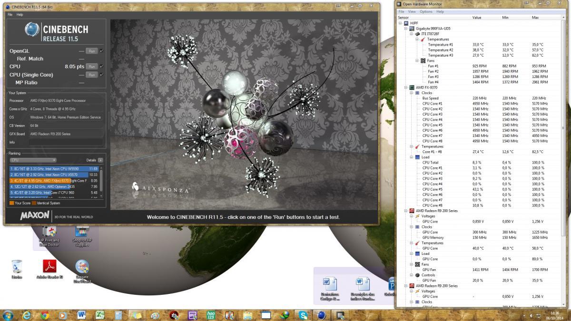This screenshot has width=571, height=321.
Task: Open Help menu in Open Hardware Monitor
Action: click(x=440, y=11)
